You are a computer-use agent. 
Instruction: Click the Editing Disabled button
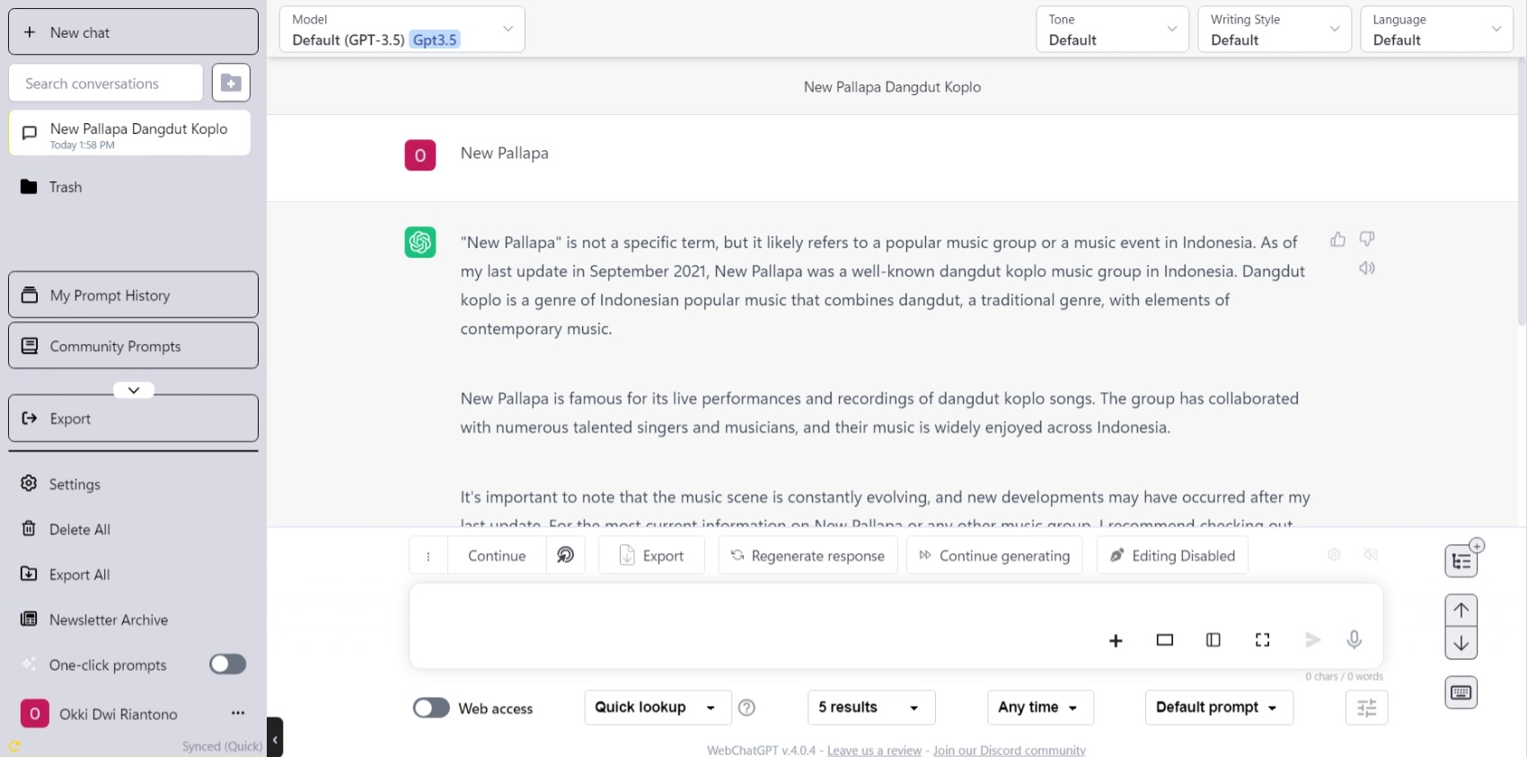1172,556
